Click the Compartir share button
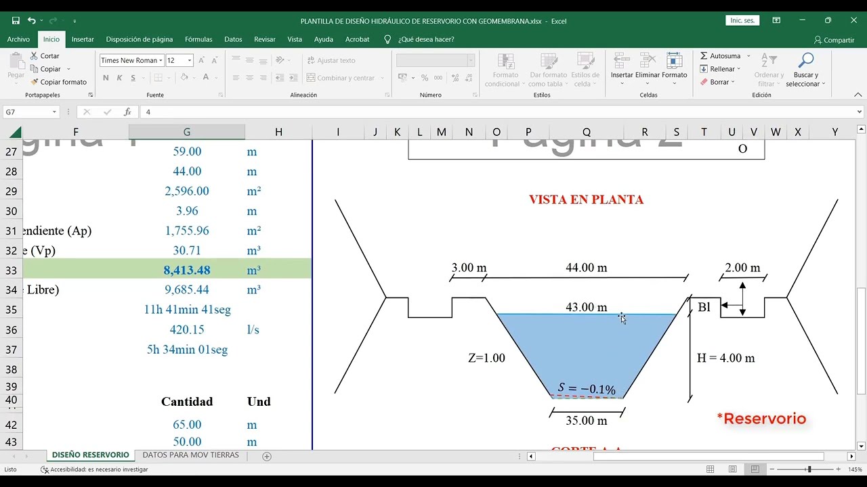This screenshot has height=487, width=867. pyautogui.click(x=834, y=40)
